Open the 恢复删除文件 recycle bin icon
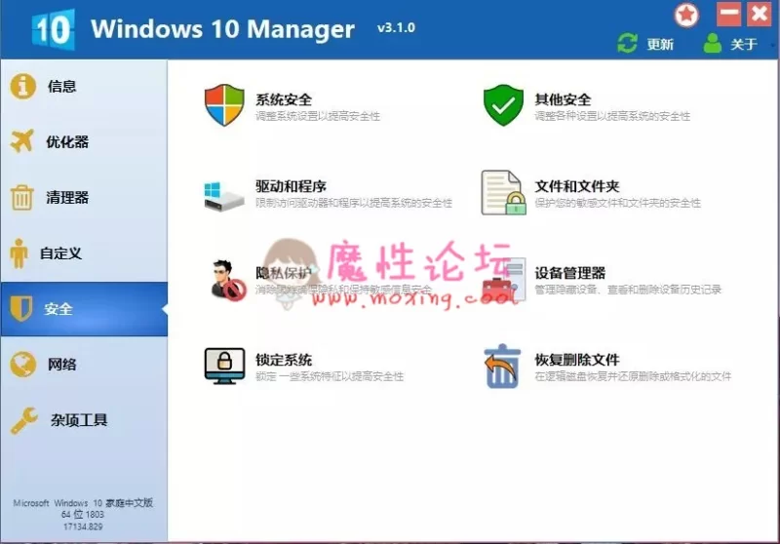Screen dimensions: 780x544 [502, 366]
